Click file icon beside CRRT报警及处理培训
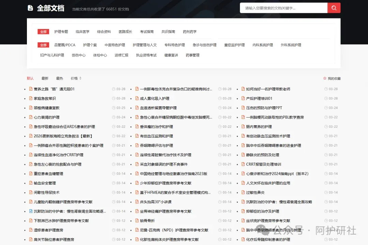The width and height of the screenshot is (368, 245). coord(243,164)
